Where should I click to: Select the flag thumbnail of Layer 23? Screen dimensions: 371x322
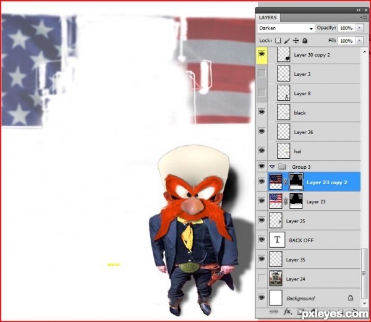(x=276, y=201)
